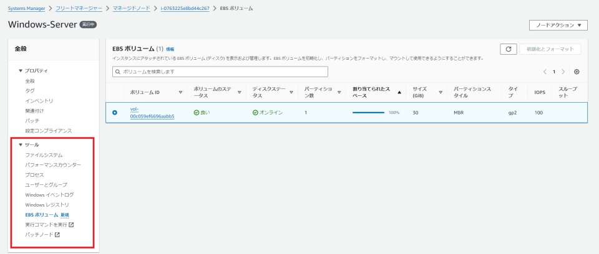The image size is (599, 254).
Task: Click the 初期化とフォーマット button
Action: (x=550, y=49)
